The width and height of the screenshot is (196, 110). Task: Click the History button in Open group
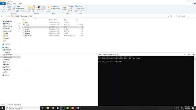(70, 11)
